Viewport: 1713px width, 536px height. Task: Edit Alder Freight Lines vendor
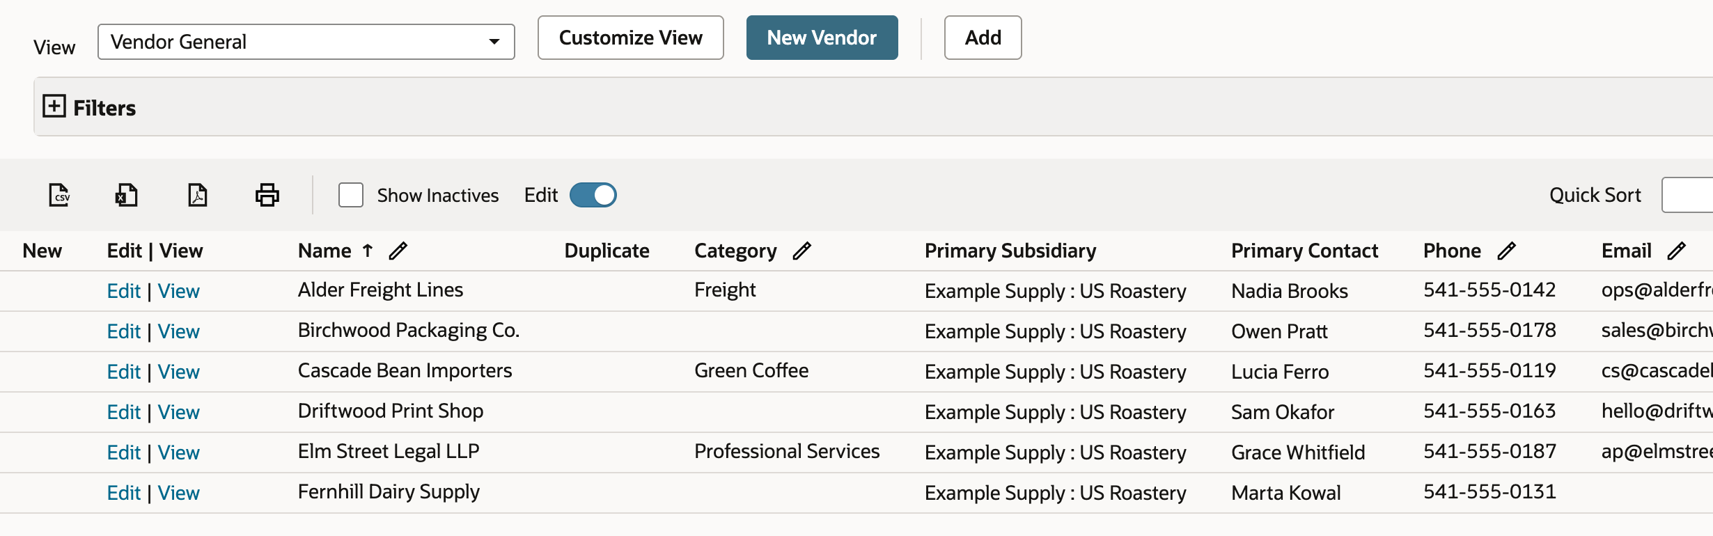click(x=124, y=291)
